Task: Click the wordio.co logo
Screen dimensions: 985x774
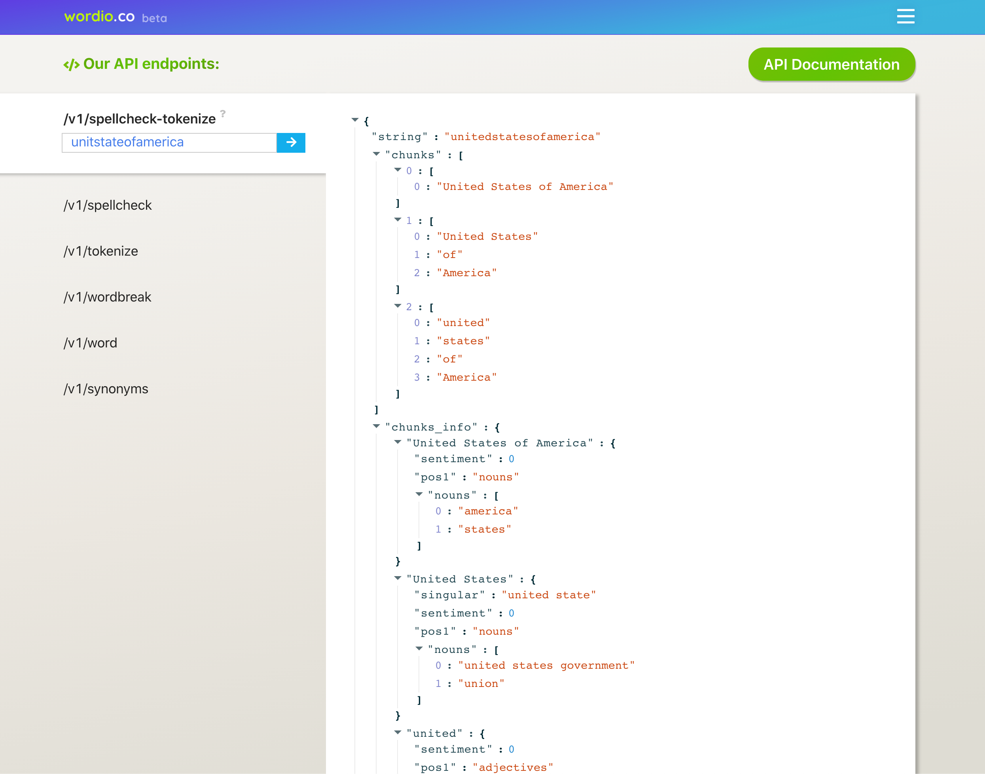Action: pyautogui.click(x=99, y=17)
